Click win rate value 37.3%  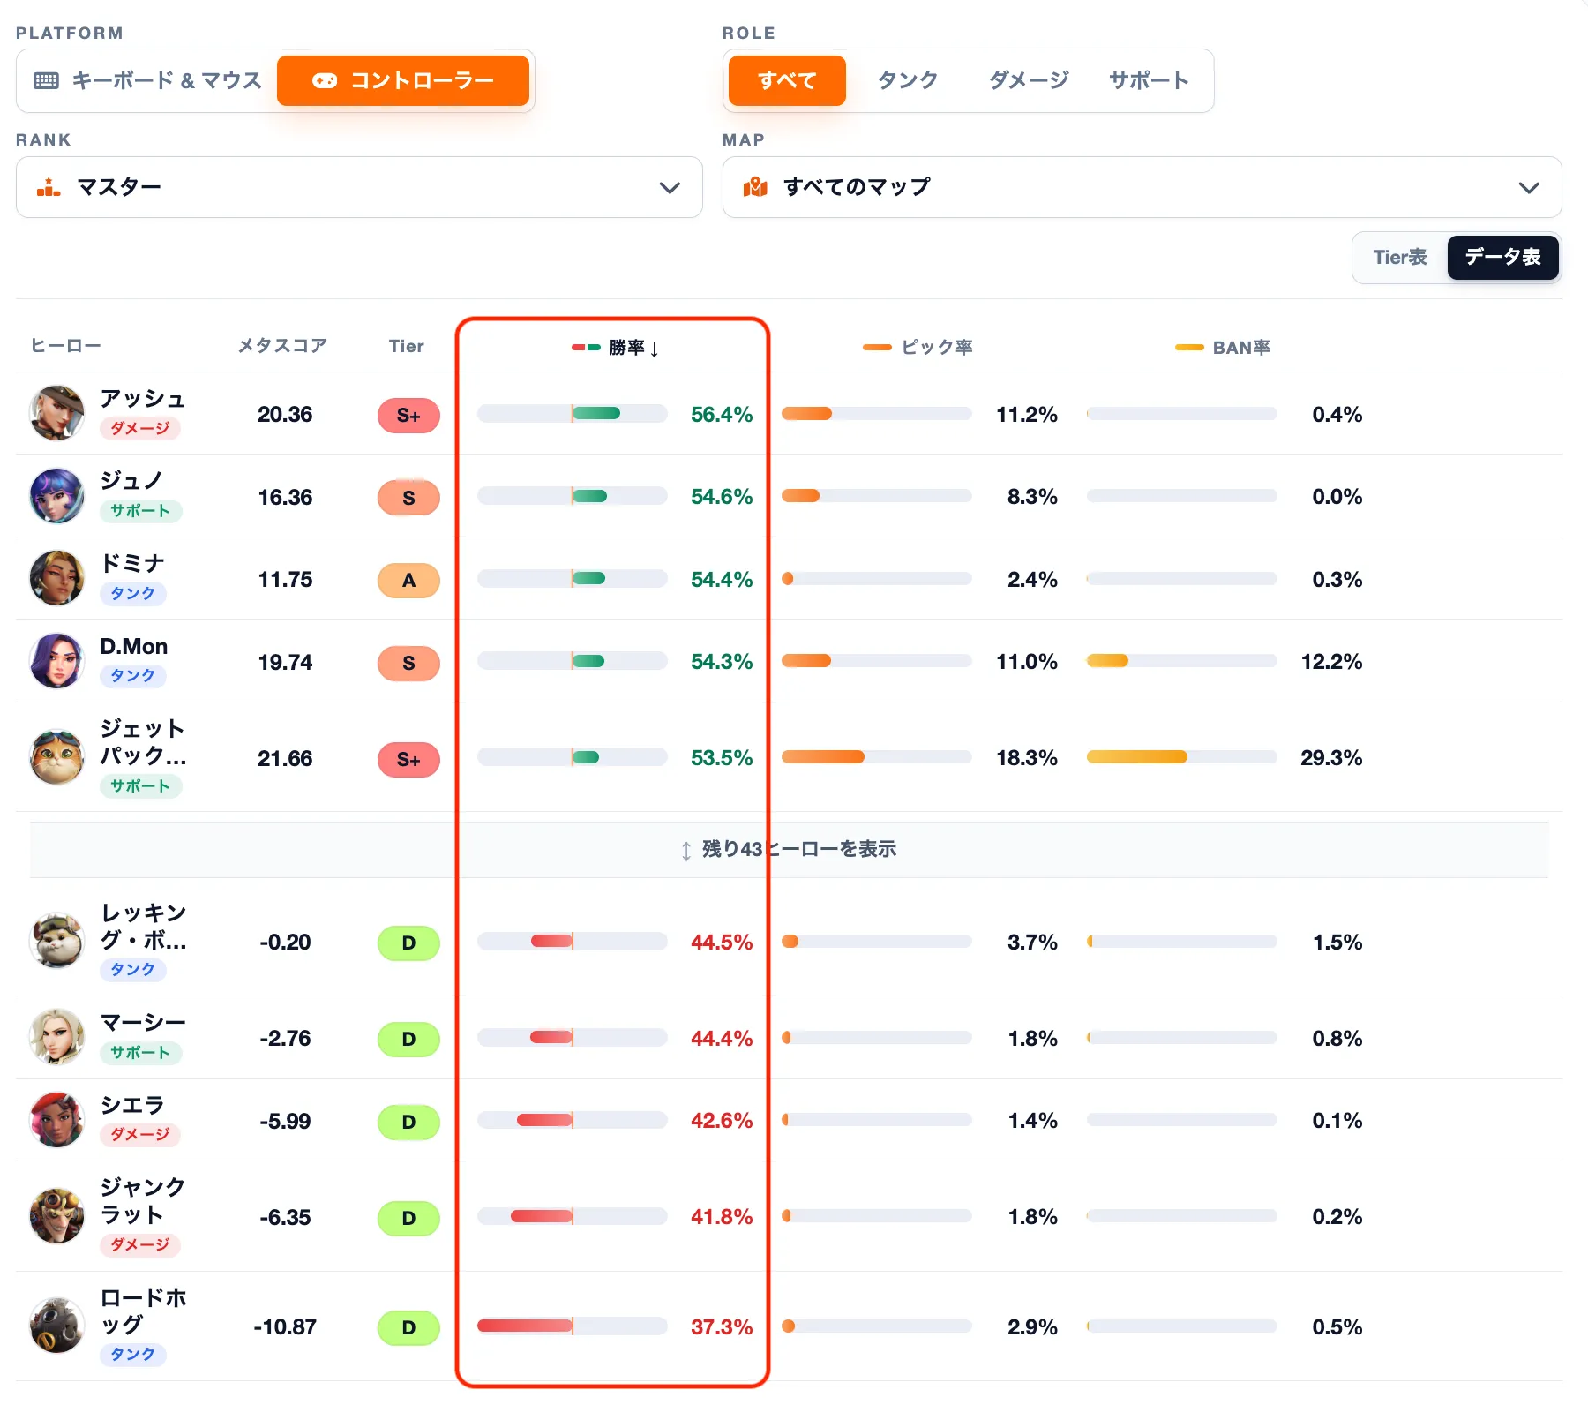tap(722, 1326)
